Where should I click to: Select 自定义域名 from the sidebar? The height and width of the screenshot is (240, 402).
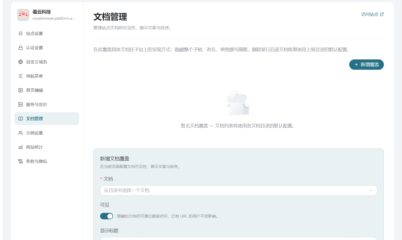(47, 62)
